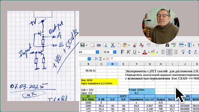Open the background color dropdown arrow
This screenshot has height=112, width=199.
pyautogui.click(x=157, y=52)
